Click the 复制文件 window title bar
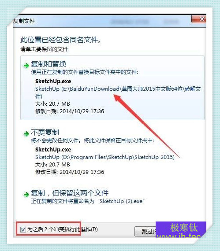The height and width of the screenshot is (251, 220). click(x=102, y=21)
